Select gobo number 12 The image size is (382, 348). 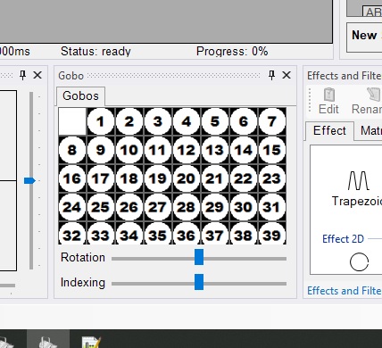coord(187,150)
